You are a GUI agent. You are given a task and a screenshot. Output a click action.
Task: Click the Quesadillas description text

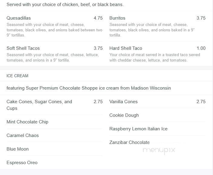(54, 30)
